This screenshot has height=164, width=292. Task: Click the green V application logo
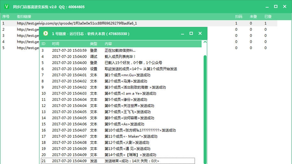tap(7, 6)
